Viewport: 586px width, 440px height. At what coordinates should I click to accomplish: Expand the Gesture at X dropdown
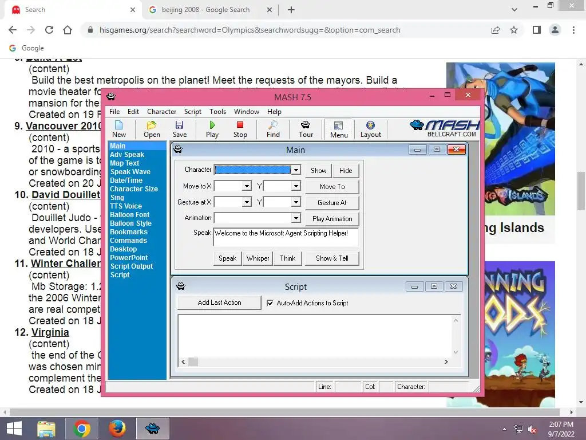click(x=247, y=202)
